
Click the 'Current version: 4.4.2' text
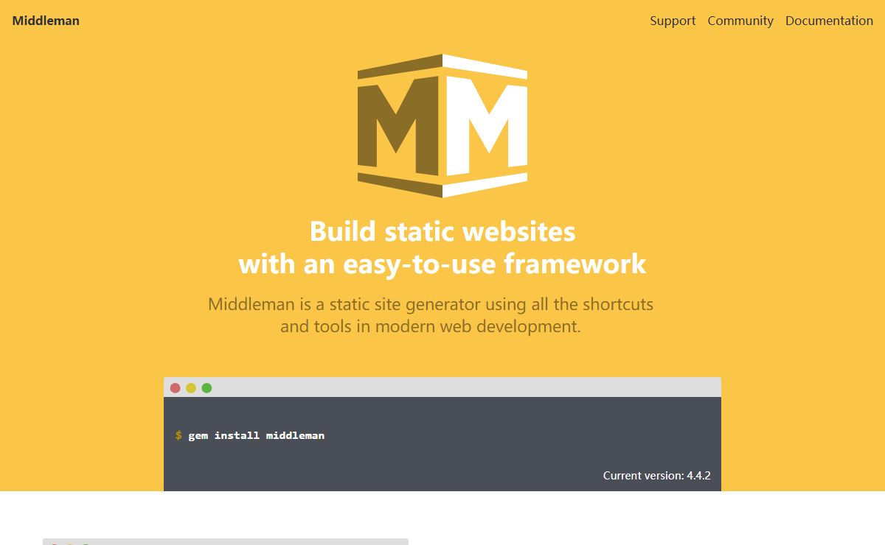[656, 476]
